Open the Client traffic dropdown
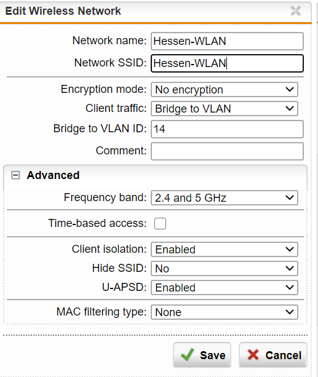 pos(225,109)
